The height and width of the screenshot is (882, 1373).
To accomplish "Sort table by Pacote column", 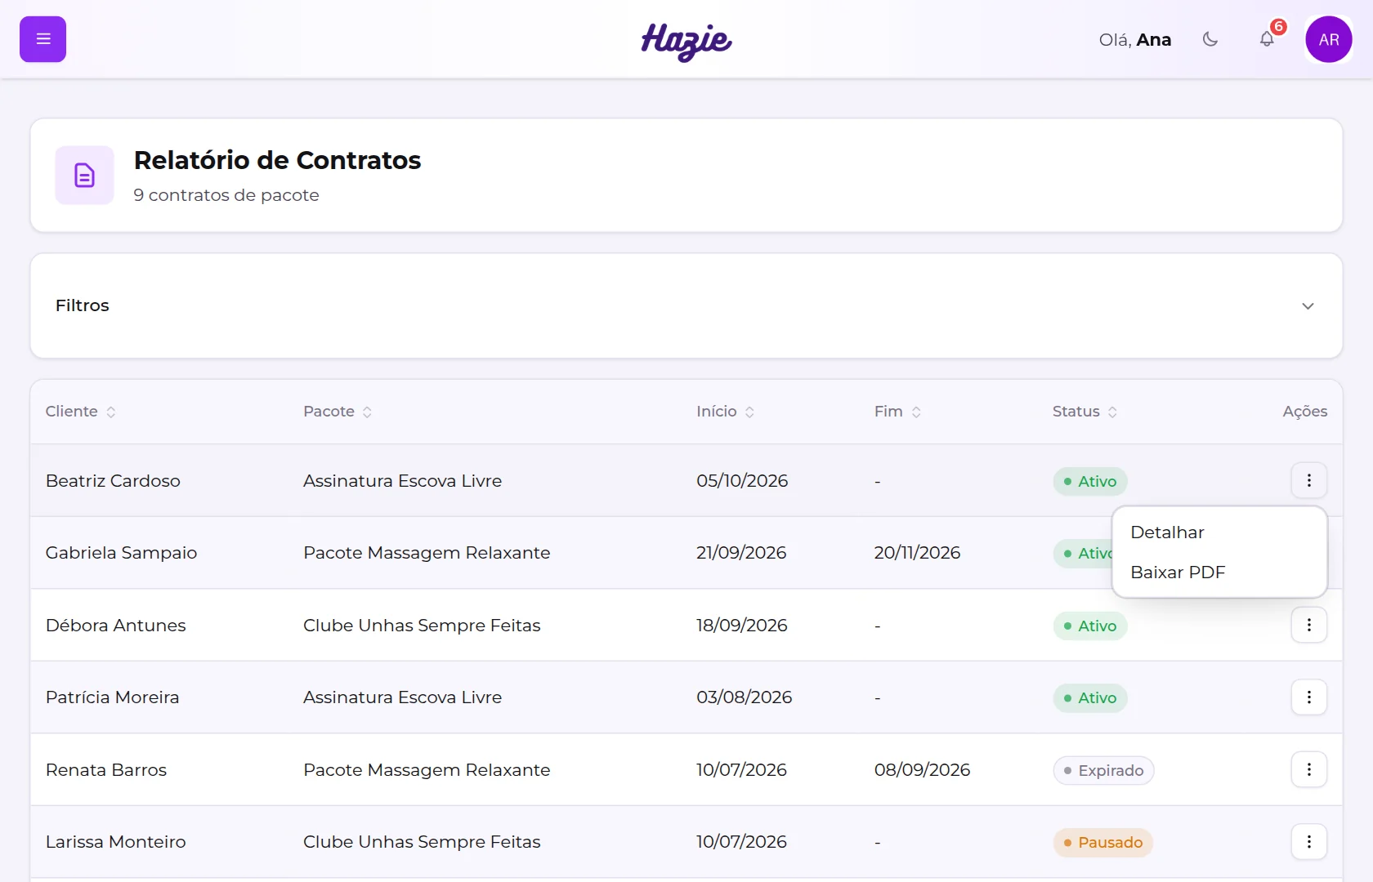I will 338,412.
